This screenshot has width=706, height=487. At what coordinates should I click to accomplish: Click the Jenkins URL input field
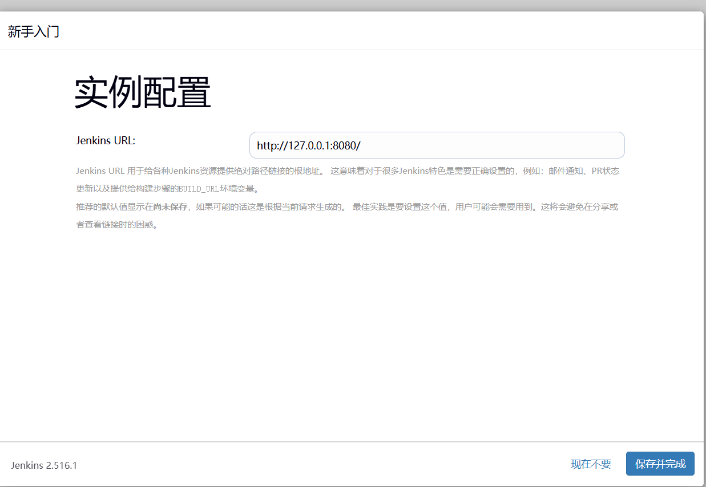click(x=437, y=145)
